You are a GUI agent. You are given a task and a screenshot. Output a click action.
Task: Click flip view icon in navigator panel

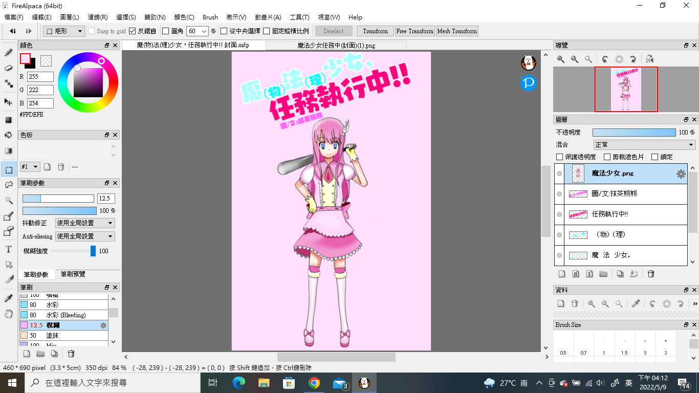click(649, 59)
